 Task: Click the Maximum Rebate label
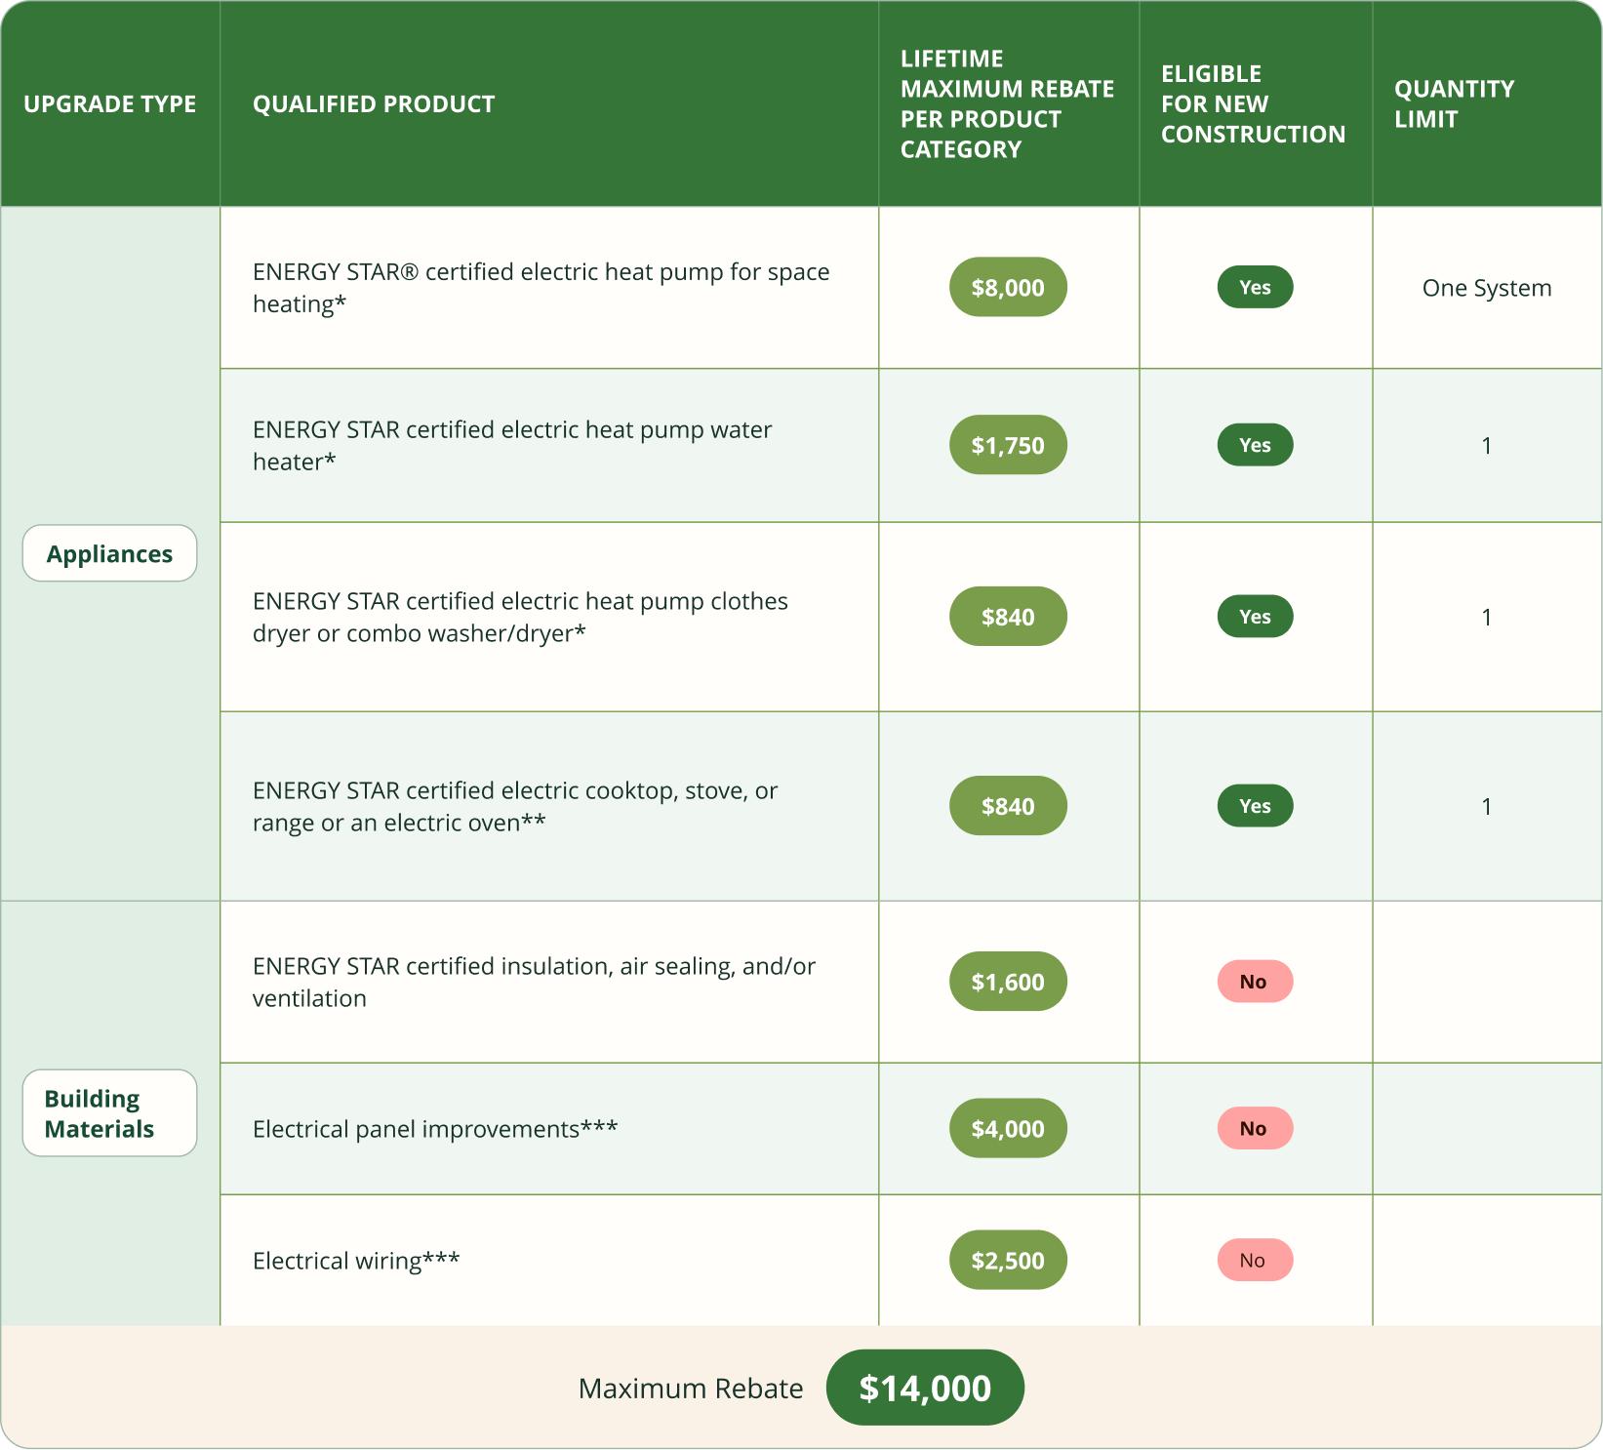[691, 1389]
